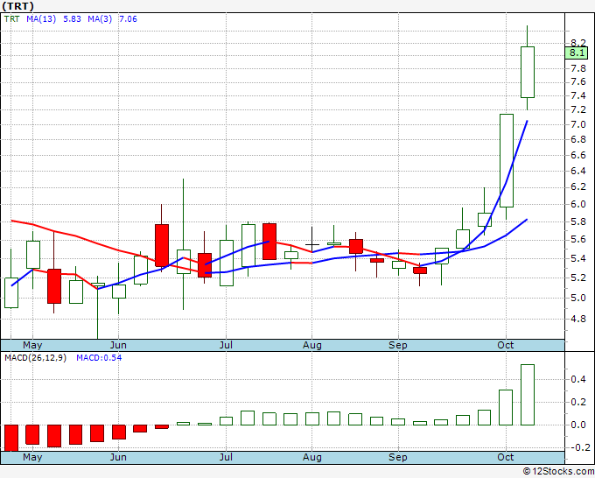The width and height of the screenshot is (595, 478).
Task: Click the Aug label on price chart axis
Action: tap(311, 345)
